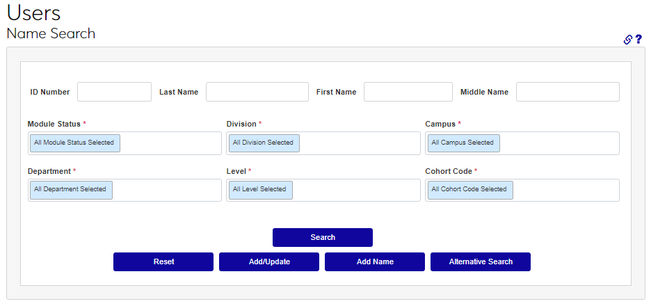The width and height of the screenshot is (651, 306).
Task: Open the Module Status dropdown
Action: (170, 143)
